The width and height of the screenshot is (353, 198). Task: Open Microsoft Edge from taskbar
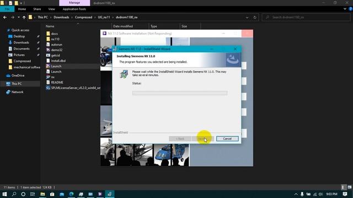pos(71,194)
